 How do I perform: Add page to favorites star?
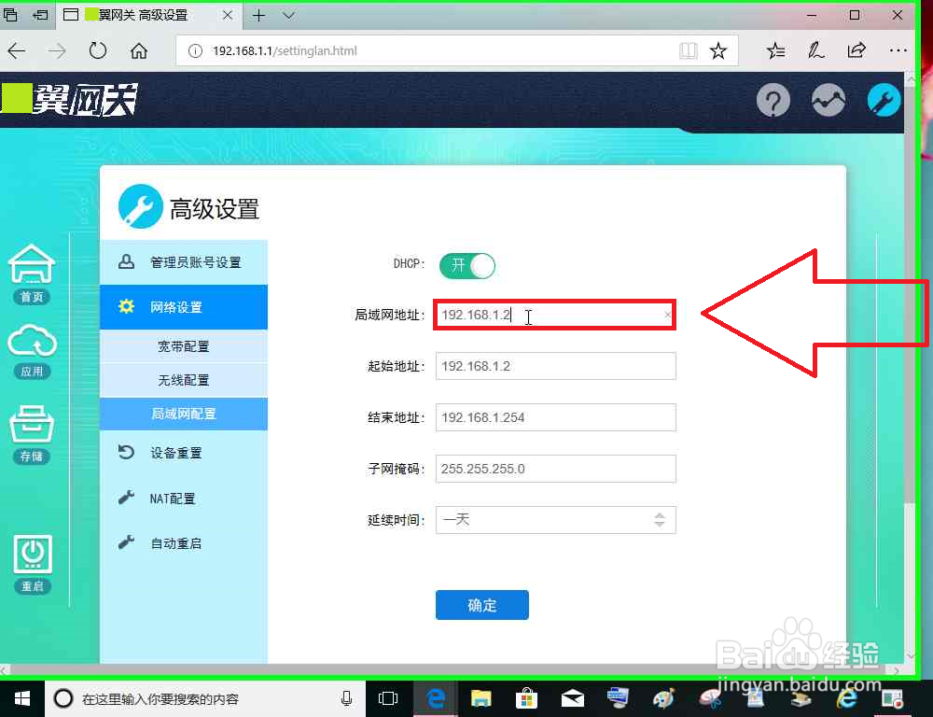click(x=718, y=51)
